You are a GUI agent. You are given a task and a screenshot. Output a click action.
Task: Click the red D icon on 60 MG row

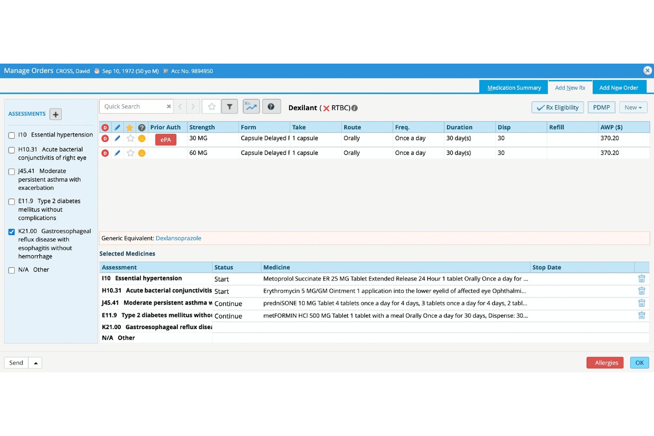105,153
